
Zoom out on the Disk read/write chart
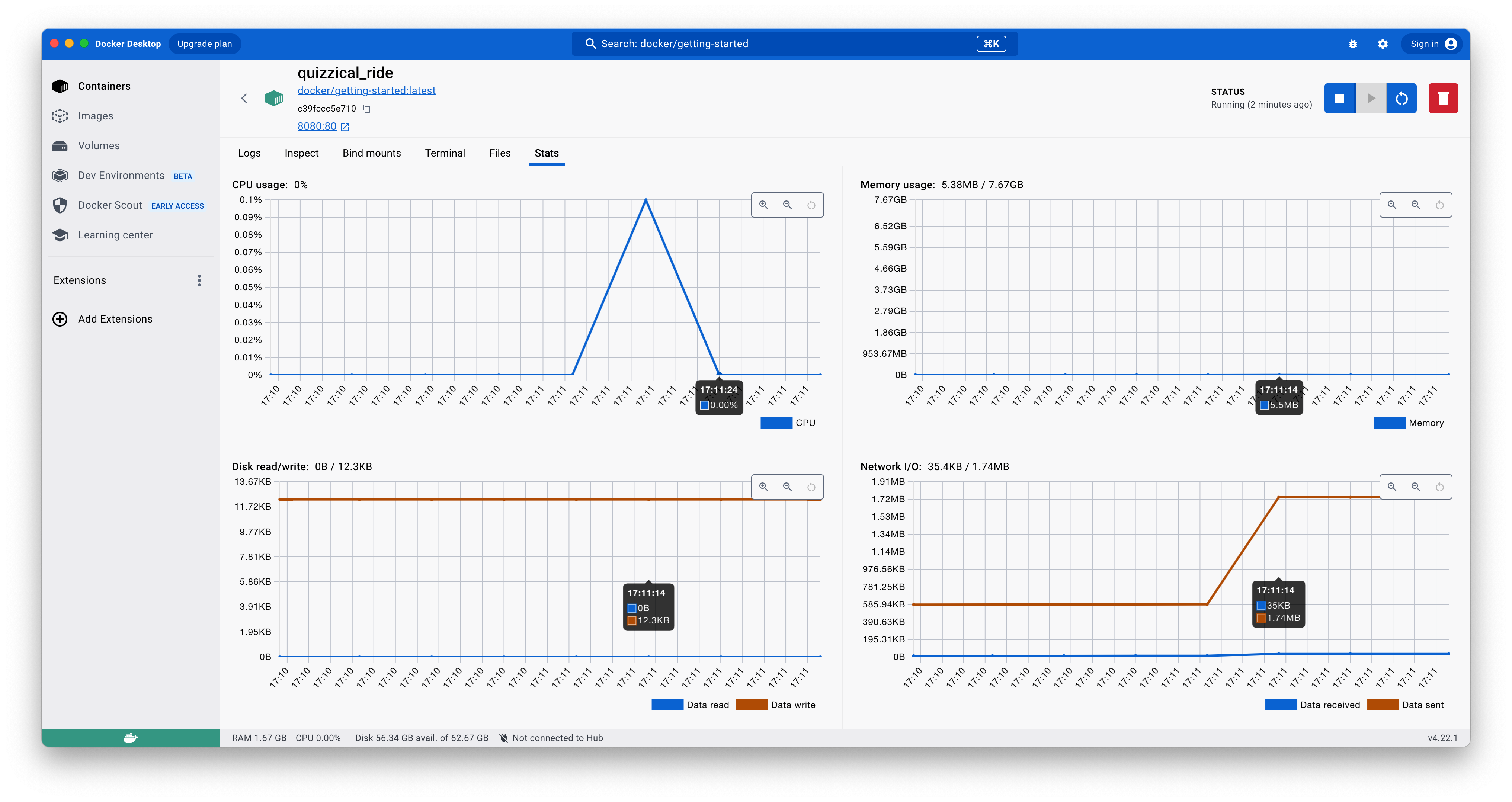(788, 487)
